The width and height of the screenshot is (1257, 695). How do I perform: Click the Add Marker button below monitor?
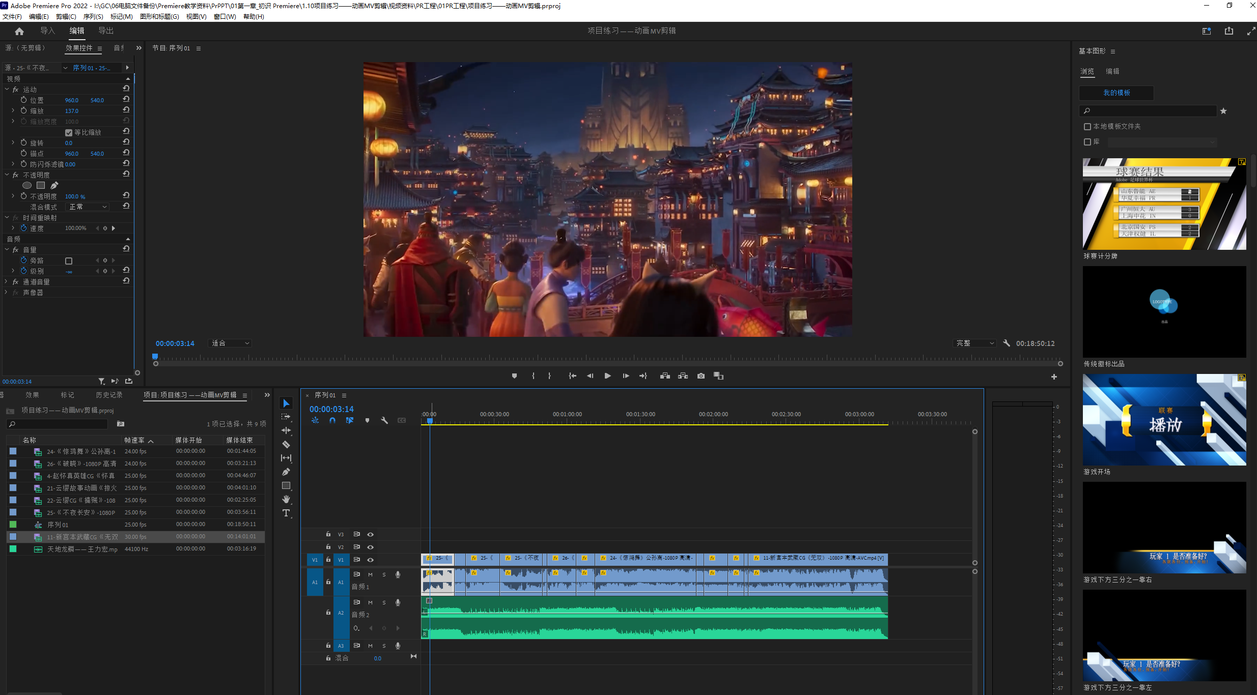click(514, 376)
